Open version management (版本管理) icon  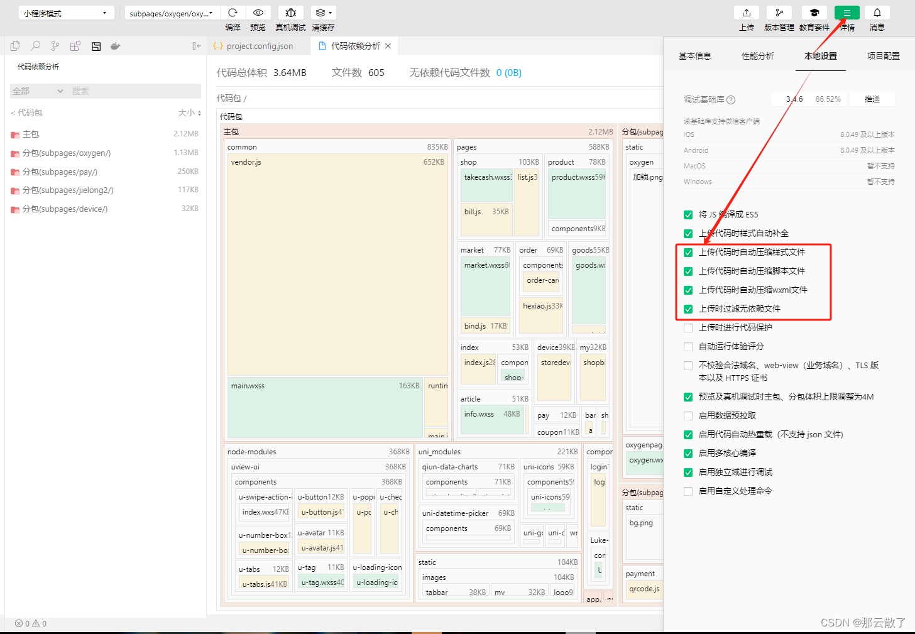pyautogui.click(x=779, y=13)
